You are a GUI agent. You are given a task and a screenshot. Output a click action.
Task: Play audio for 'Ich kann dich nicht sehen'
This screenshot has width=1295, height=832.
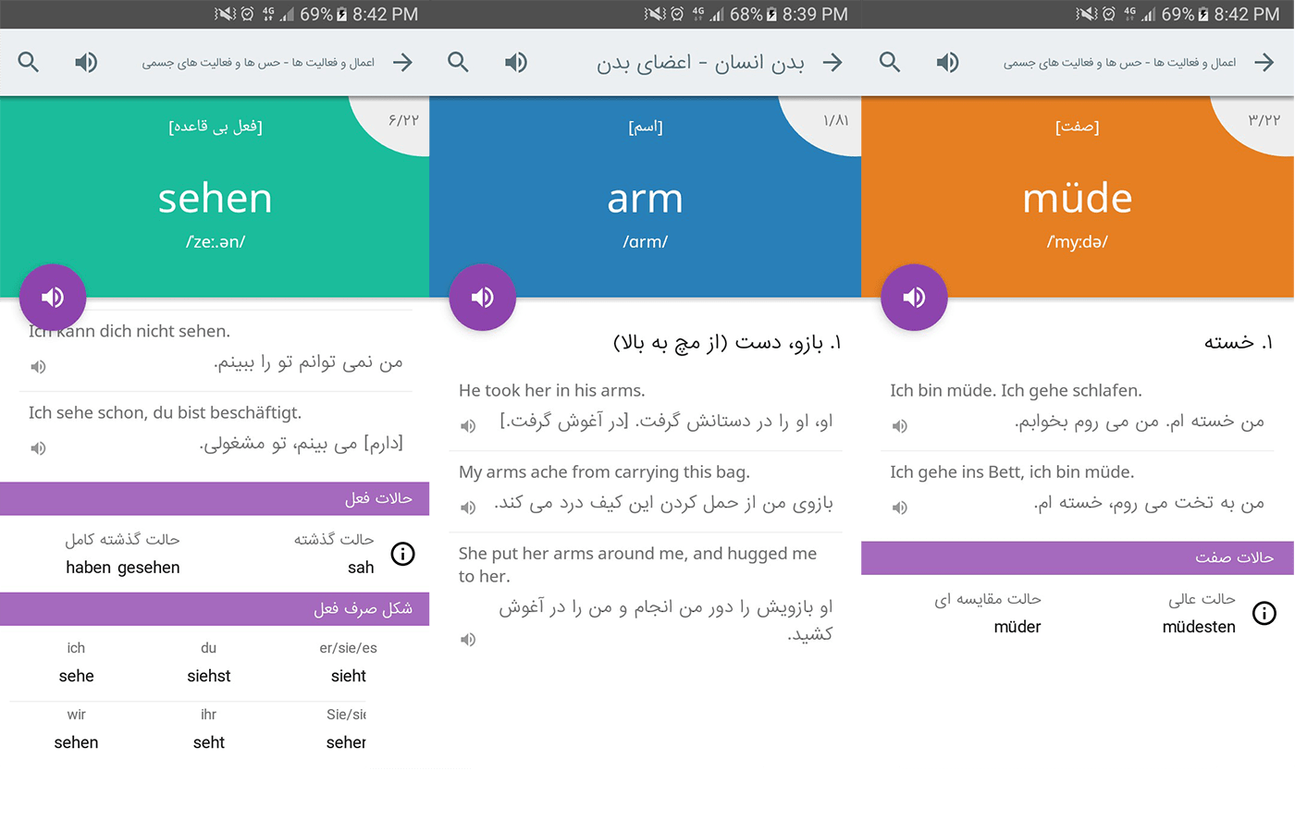[38, 367]
